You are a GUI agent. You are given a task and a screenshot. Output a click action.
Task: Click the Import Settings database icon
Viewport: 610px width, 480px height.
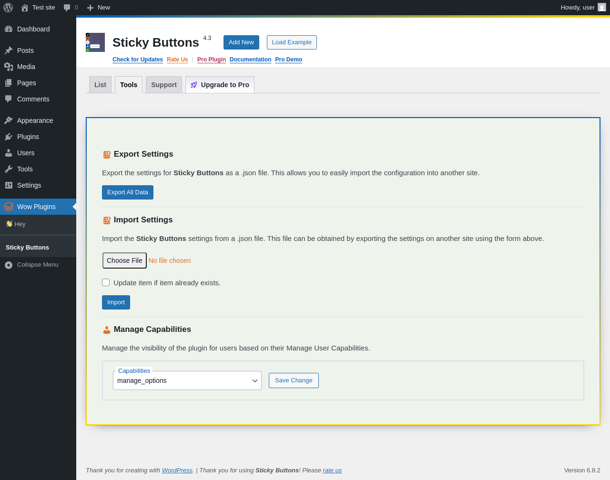[107, 220]
